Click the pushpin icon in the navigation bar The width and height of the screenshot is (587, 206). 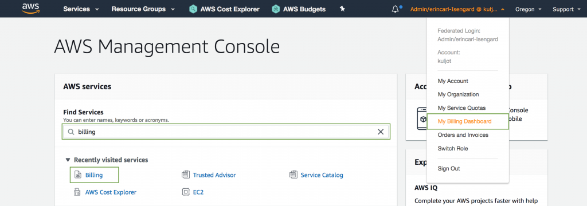(x=342, y=9)
